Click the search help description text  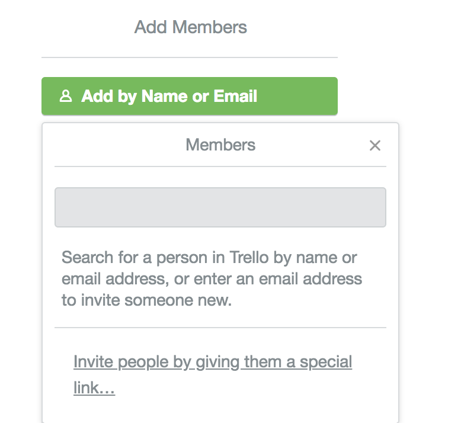pyautogui.click(x=212, y=278)
